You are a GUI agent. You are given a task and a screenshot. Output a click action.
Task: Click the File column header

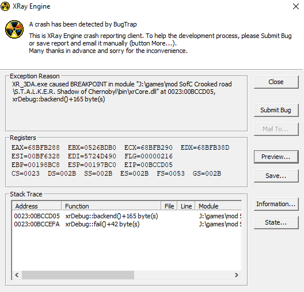(x=169, y=206)
